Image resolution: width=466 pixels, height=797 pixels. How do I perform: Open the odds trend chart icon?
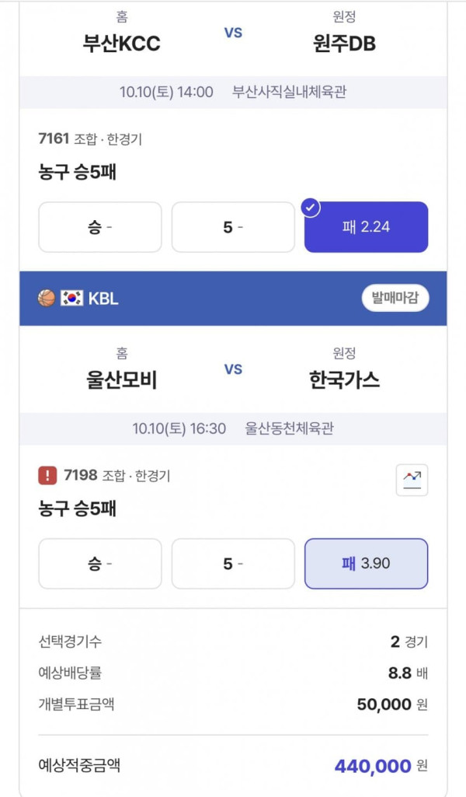coord(412,480)
